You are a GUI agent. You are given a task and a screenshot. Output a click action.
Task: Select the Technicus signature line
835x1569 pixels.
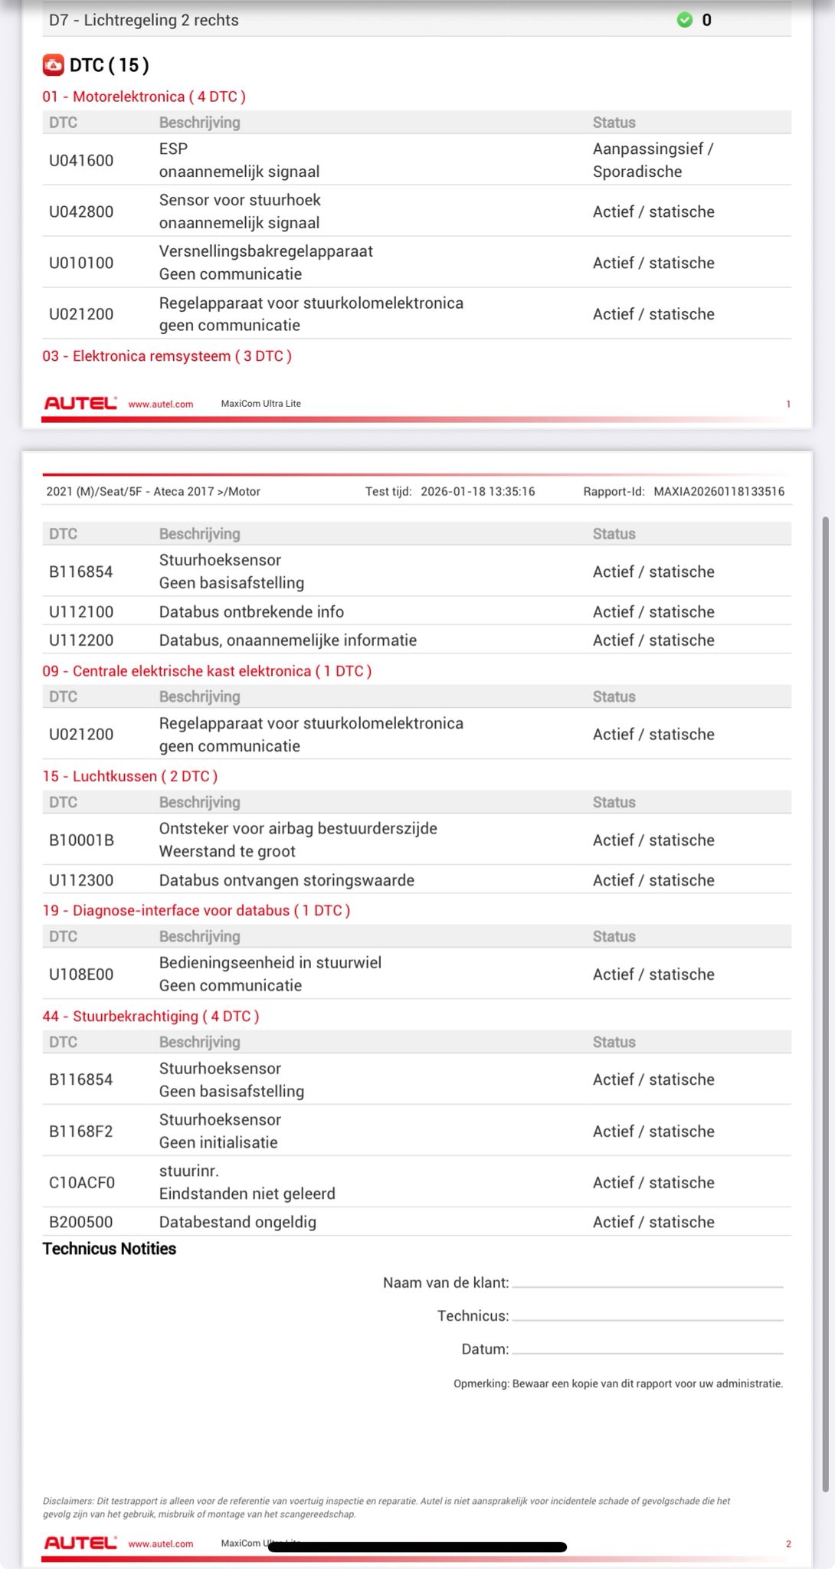coord(647,1316)
